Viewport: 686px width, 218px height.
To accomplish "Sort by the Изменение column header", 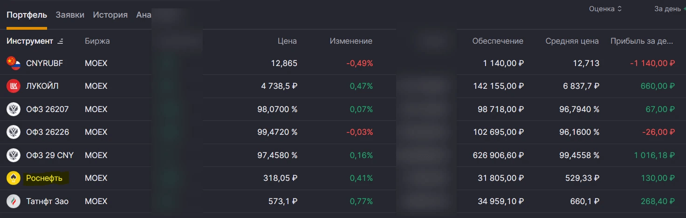I will pos(351,41).
